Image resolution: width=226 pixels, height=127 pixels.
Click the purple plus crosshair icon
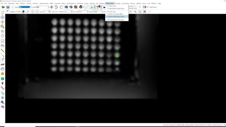(x=52, y=7)
